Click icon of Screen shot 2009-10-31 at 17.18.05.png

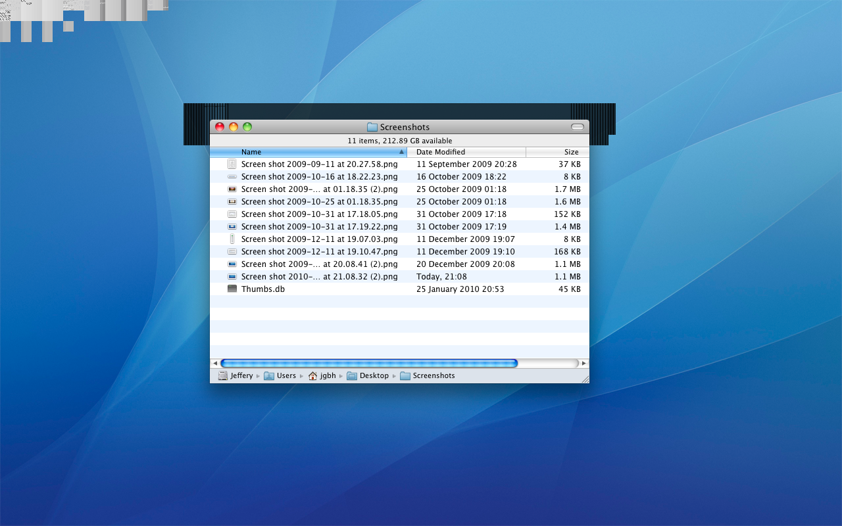pos(232,214)
